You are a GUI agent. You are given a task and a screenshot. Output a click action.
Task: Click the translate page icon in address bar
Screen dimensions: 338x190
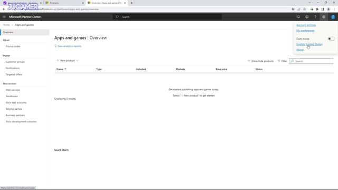tap(293, 9)
